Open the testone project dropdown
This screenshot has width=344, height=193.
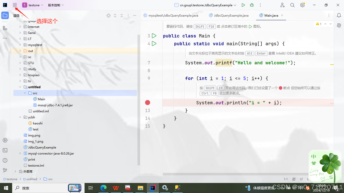pyautogui.click(x=33, y=5)
